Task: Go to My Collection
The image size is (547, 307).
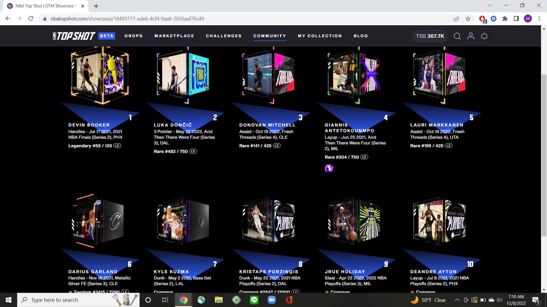Action: (x=320, y=36)
